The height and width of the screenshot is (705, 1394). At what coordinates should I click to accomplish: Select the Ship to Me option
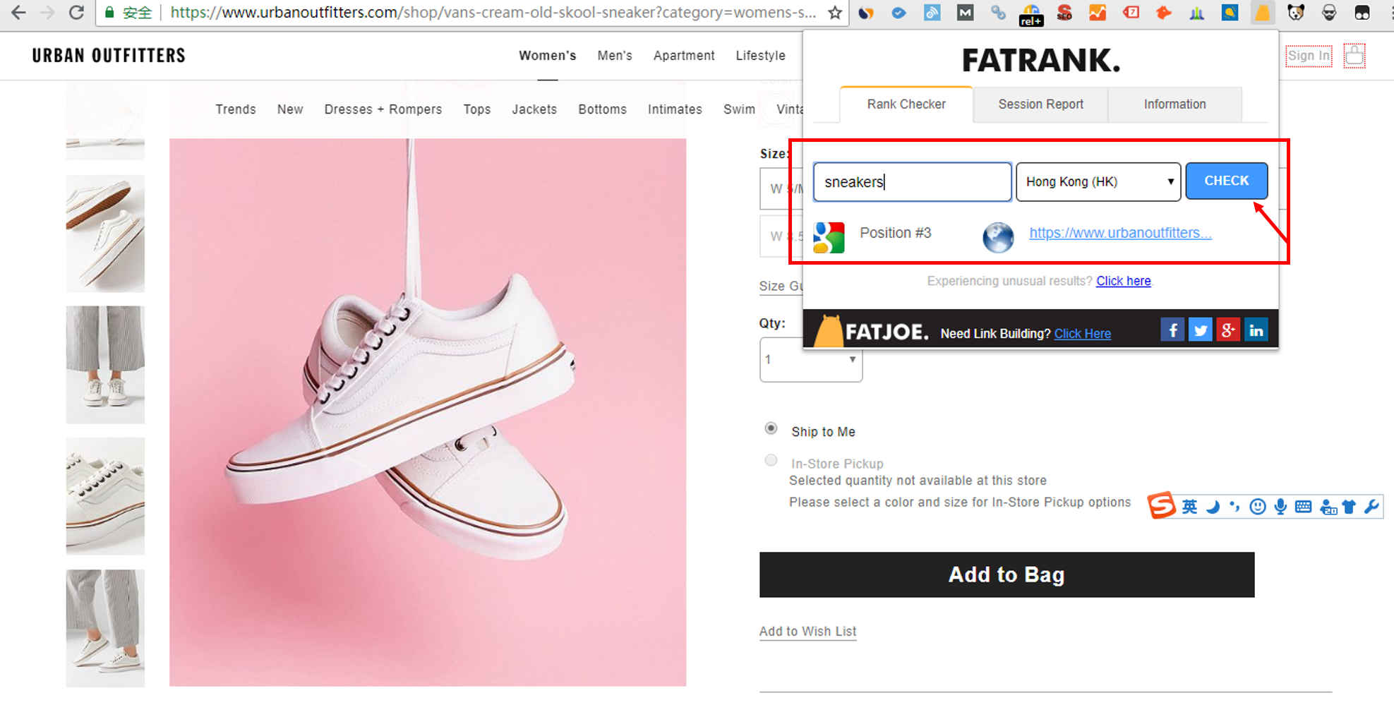coord(771,428)
